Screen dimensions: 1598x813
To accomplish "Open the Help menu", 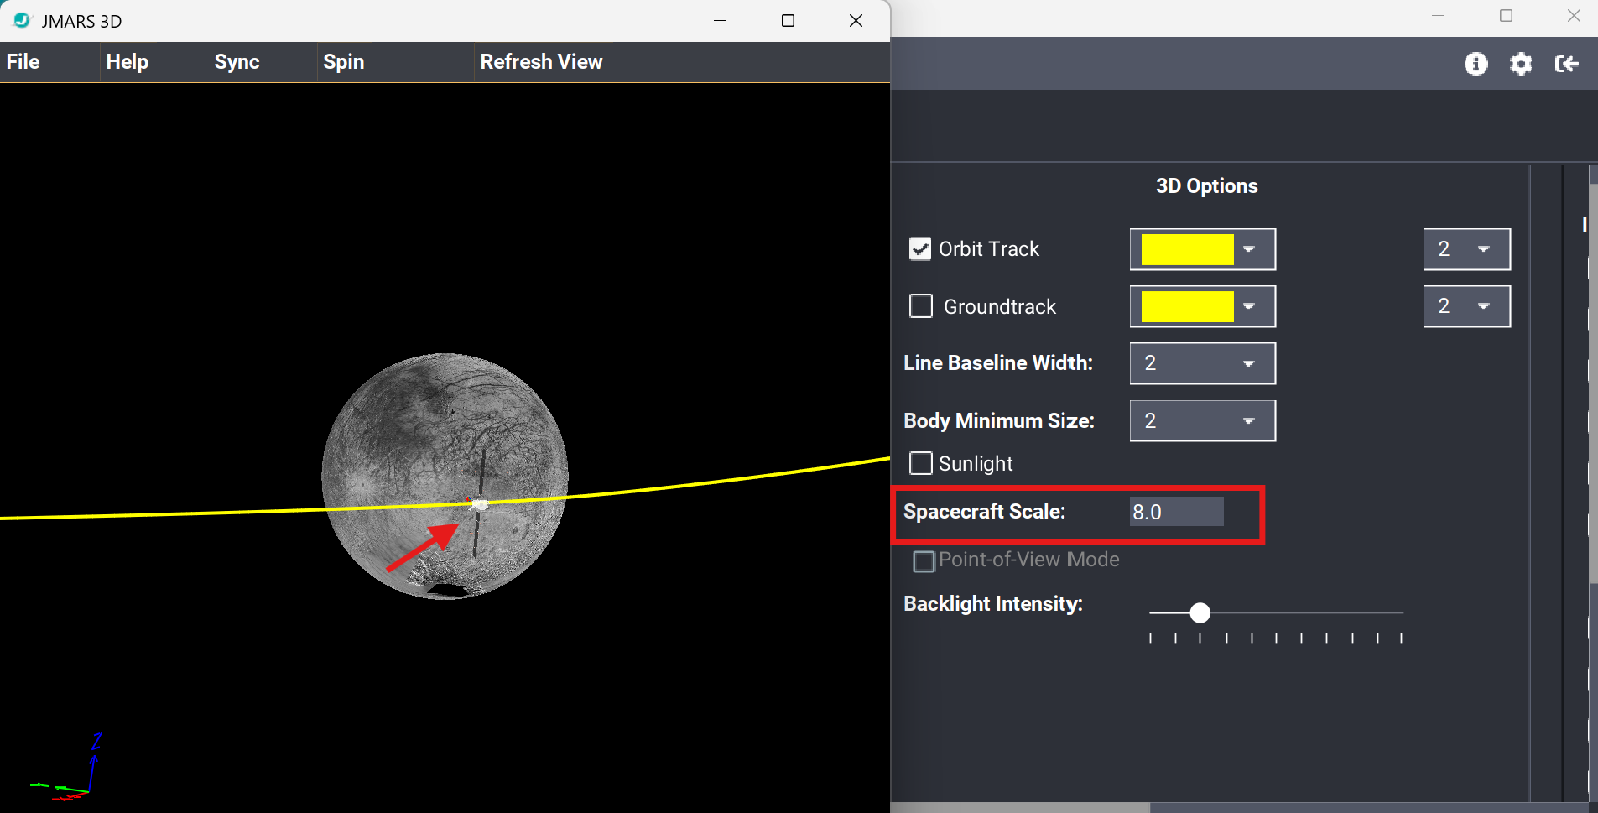I will coord(128,62).
